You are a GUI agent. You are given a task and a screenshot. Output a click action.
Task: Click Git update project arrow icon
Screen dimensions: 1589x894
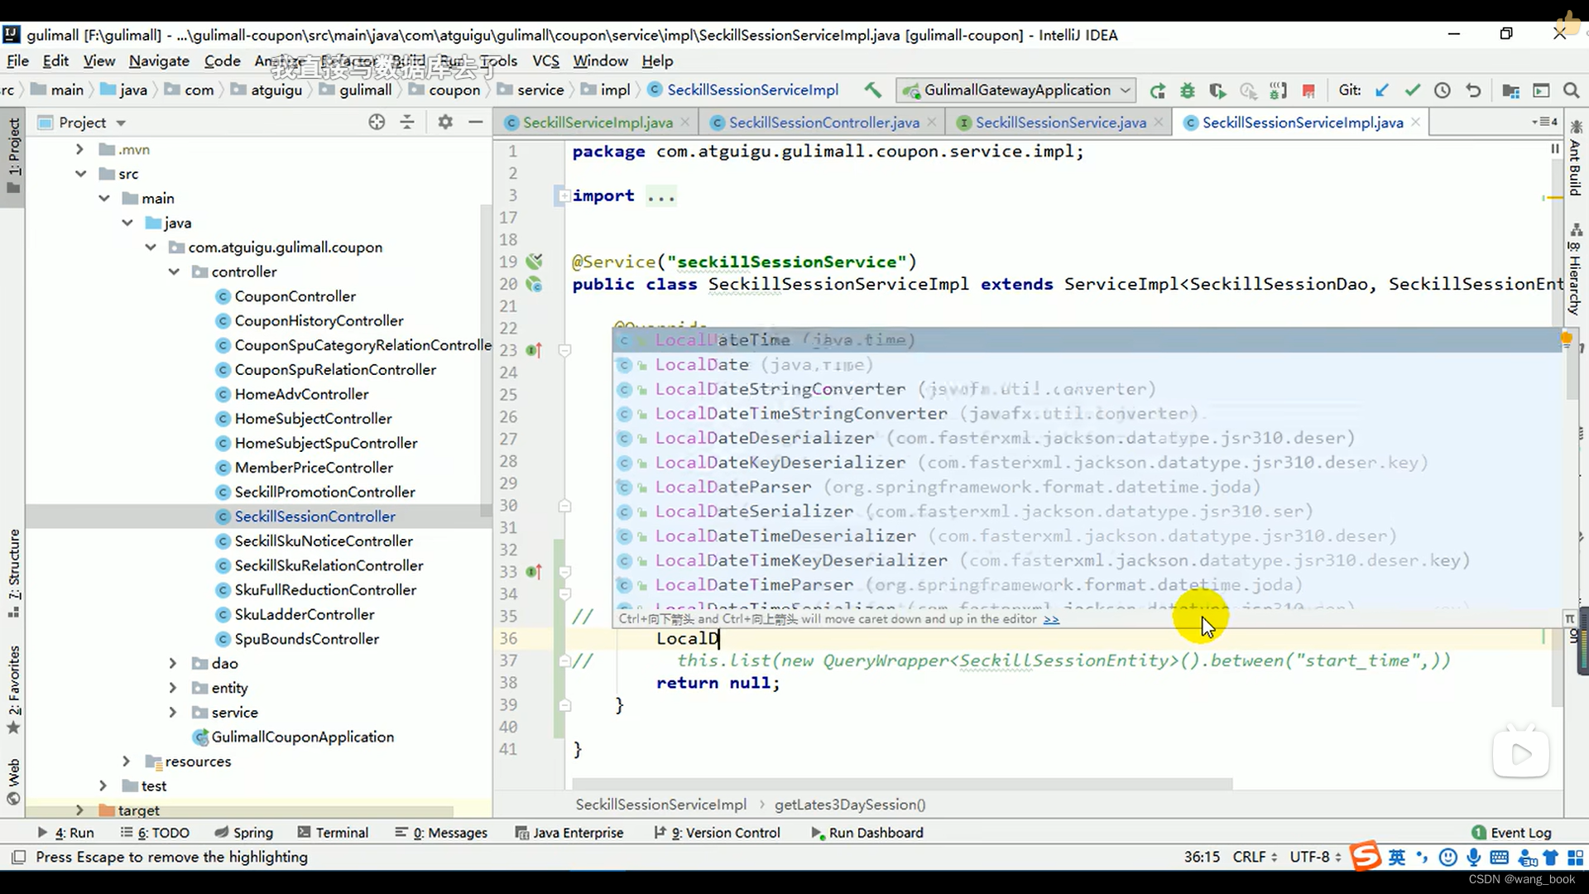(1381, 90)
